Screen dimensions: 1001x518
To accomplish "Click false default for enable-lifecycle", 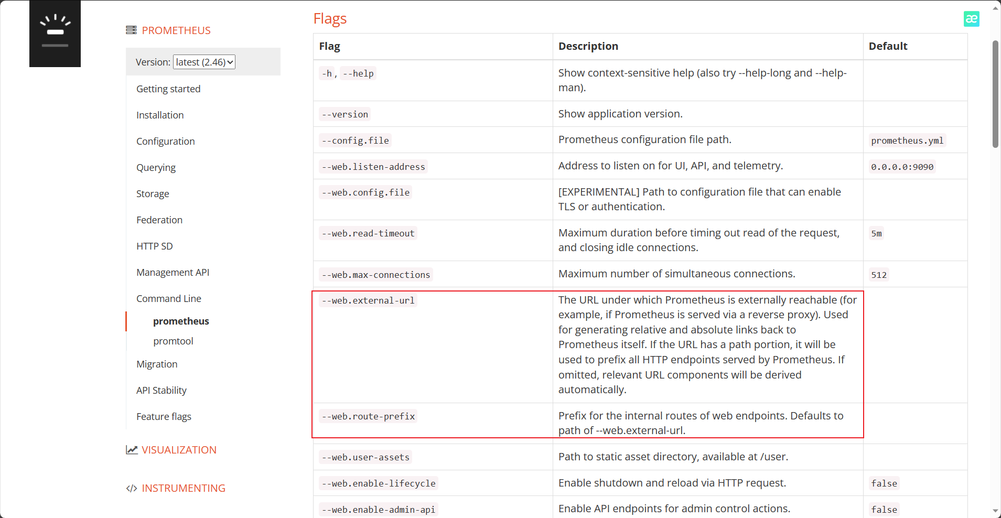I will pyautogui.click(x=884, y=483).
